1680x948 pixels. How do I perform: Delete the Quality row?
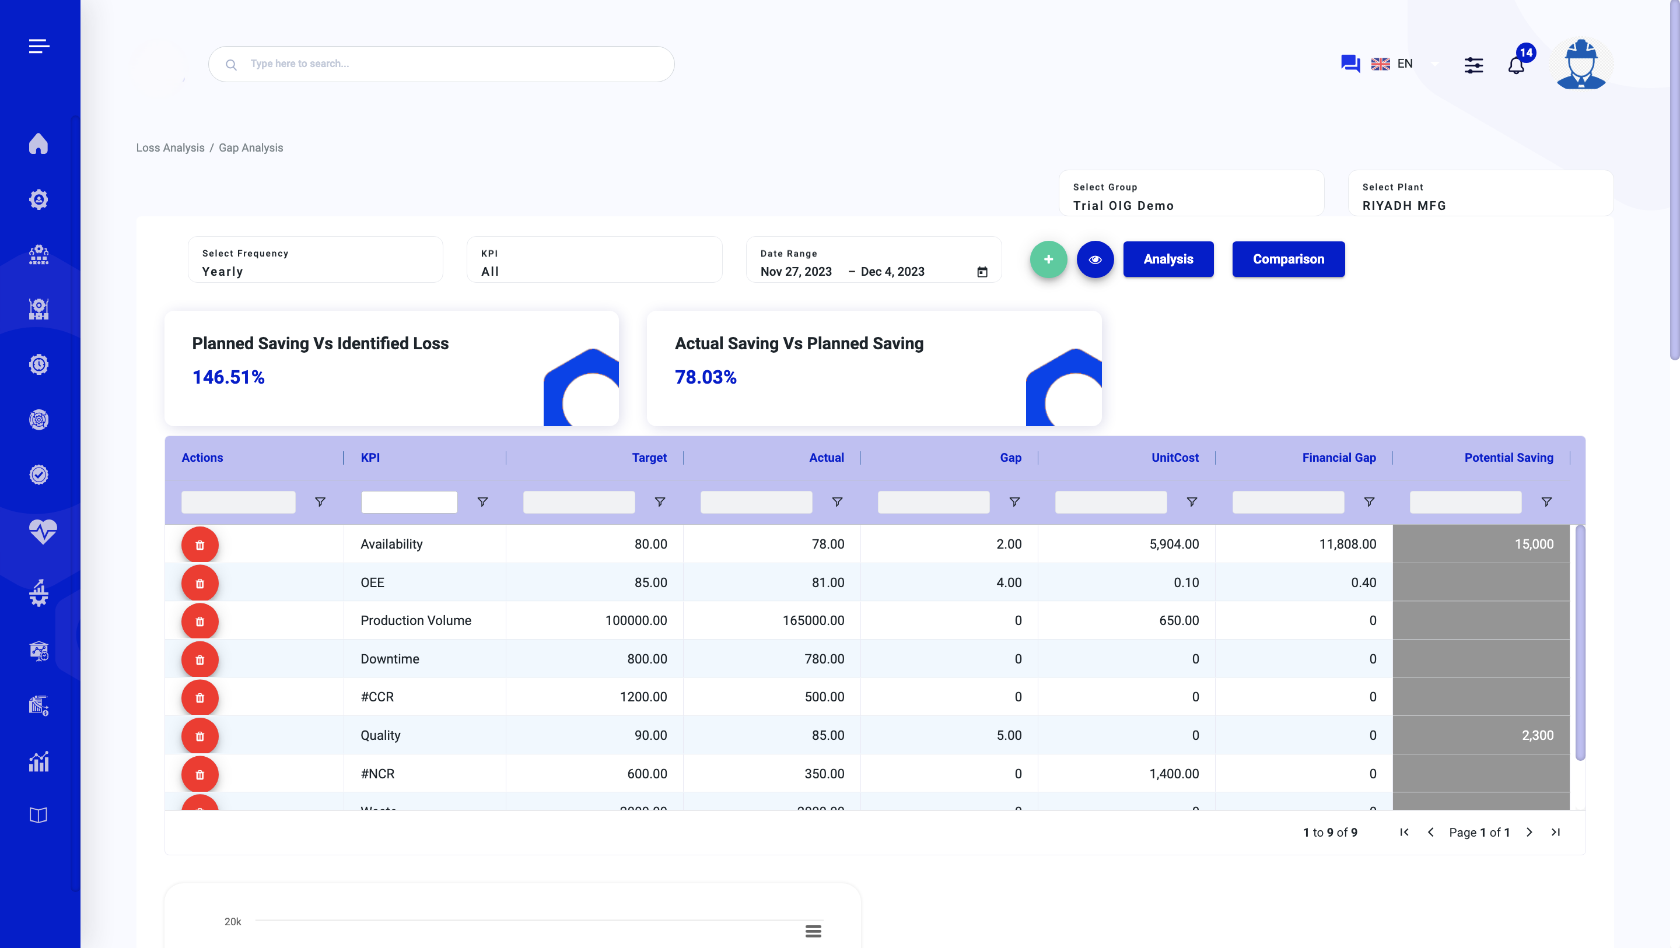click(x=199, y=736)
